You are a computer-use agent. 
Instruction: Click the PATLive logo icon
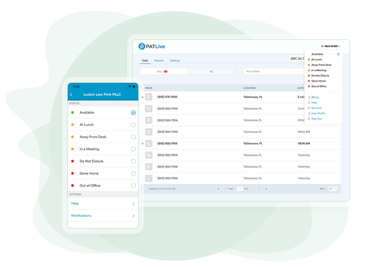tap(141, 46)
